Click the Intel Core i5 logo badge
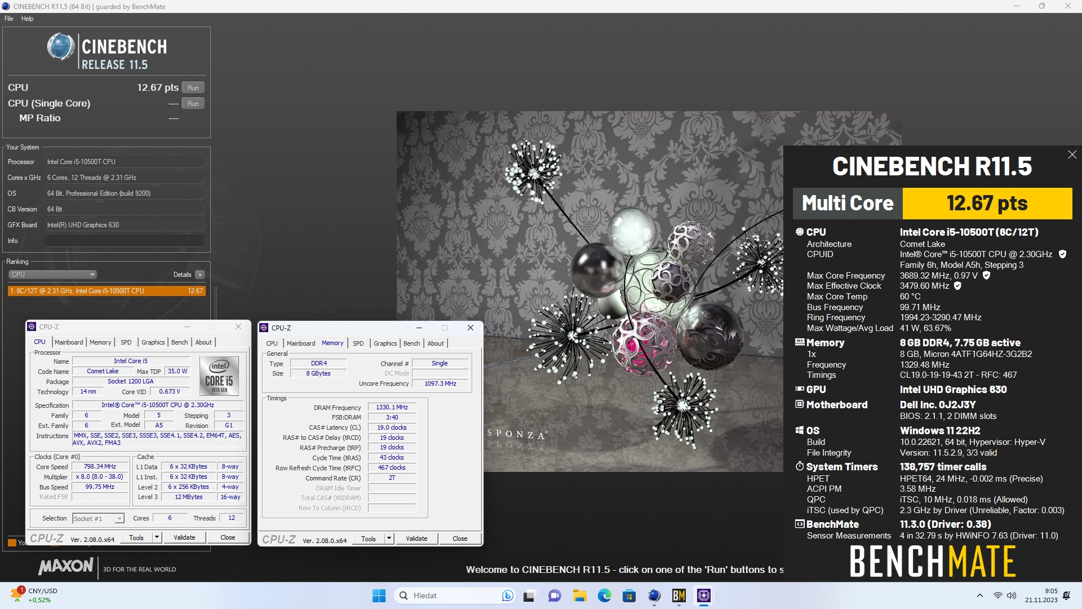The image size is (1082, 609). (219, 376)
